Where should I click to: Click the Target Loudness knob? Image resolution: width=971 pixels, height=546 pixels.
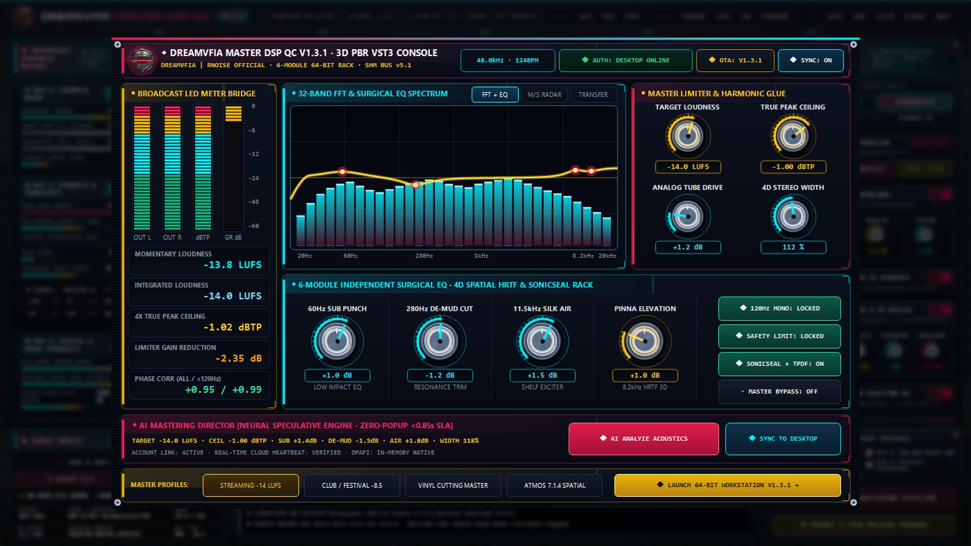[688, 136]
